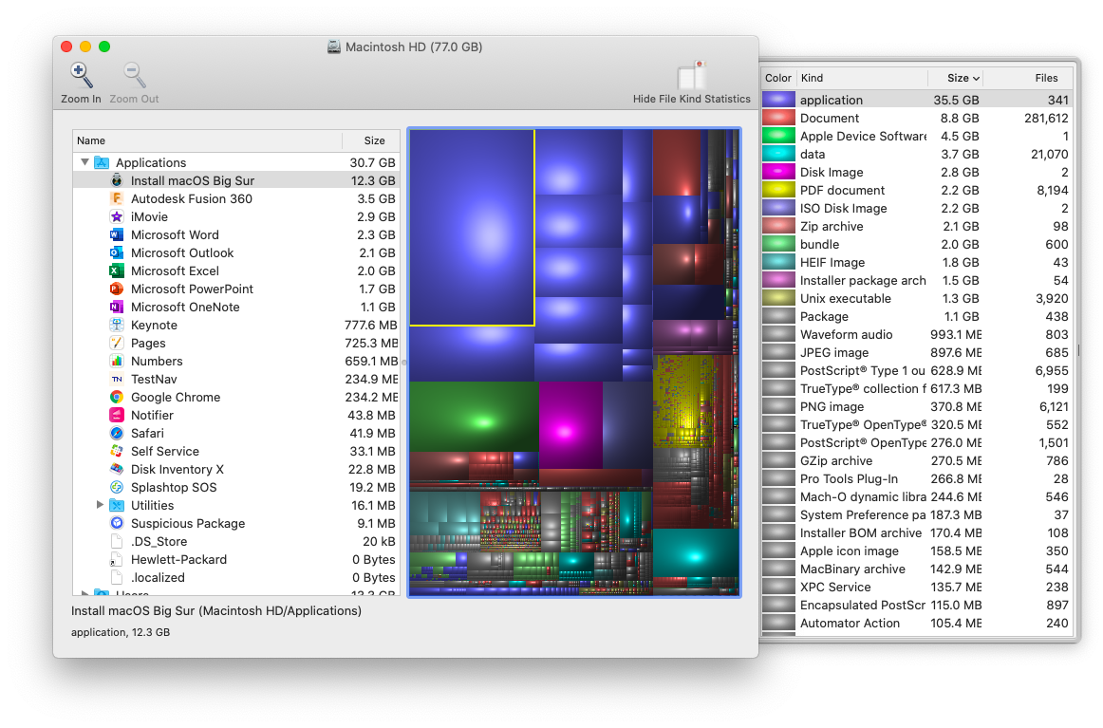Click the Zoom In magnifier icon
Screen dimensions: 1103x728
pyautogui.click(x=81, y=76)
